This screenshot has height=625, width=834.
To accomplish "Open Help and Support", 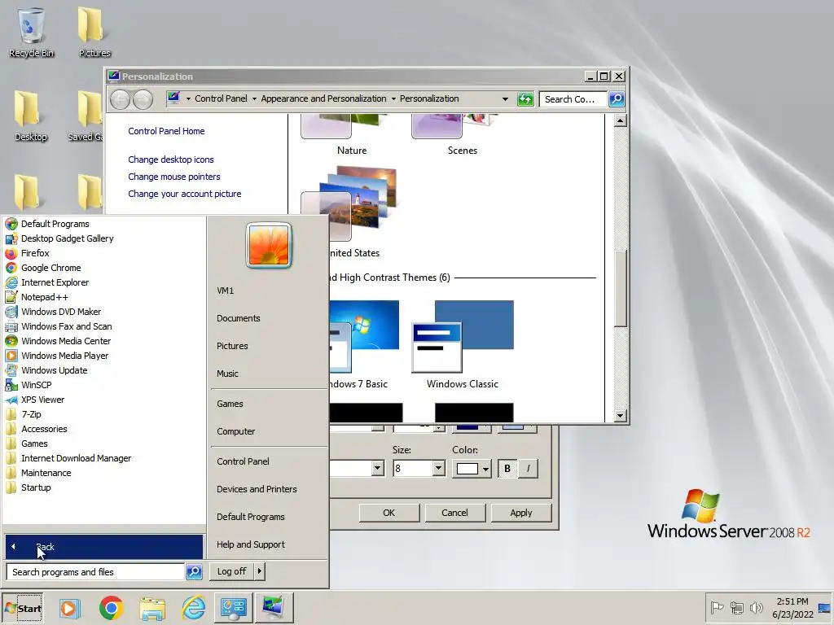I will click(251, 544).
